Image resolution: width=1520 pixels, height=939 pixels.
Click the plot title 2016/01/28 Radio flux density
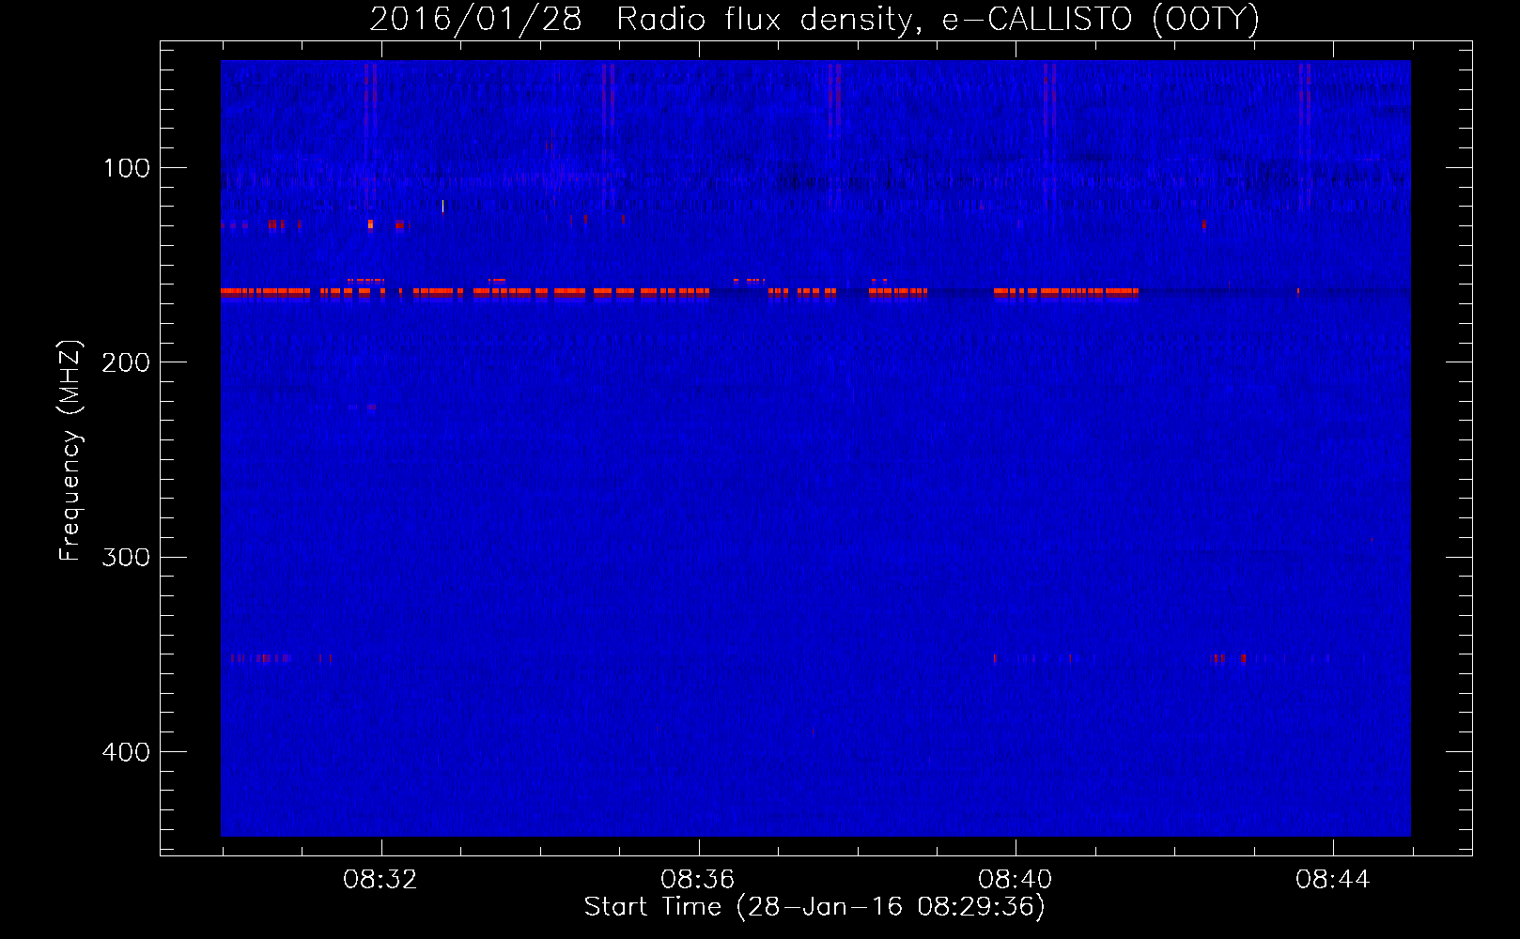pos(814,19)
